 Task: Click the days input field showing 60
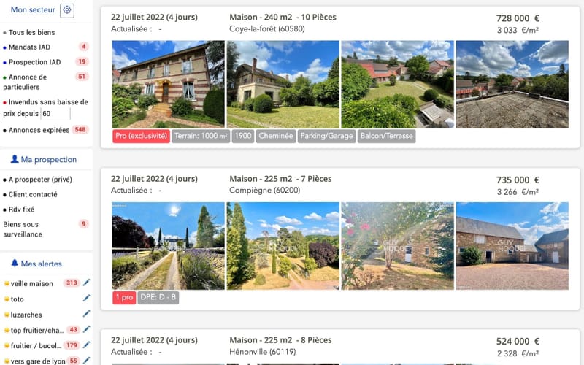click(55, 114)
